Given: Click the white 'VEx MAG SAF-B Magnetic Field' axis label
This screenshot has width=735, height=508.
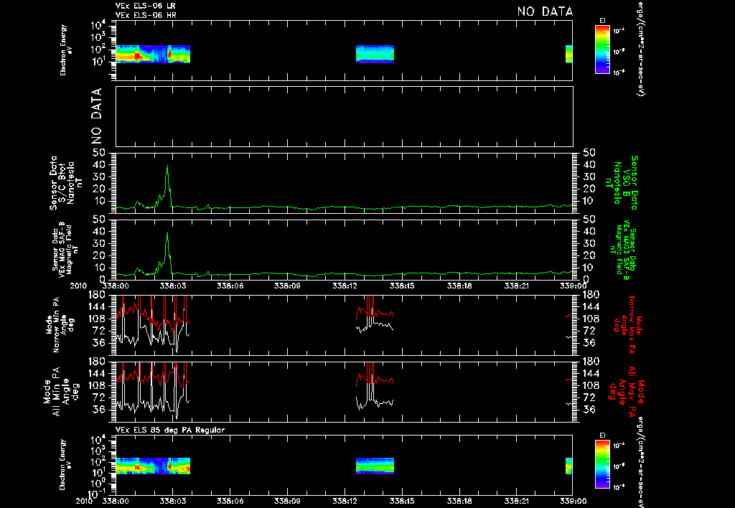Looking at the screenshot, I should tap(65, 248).
